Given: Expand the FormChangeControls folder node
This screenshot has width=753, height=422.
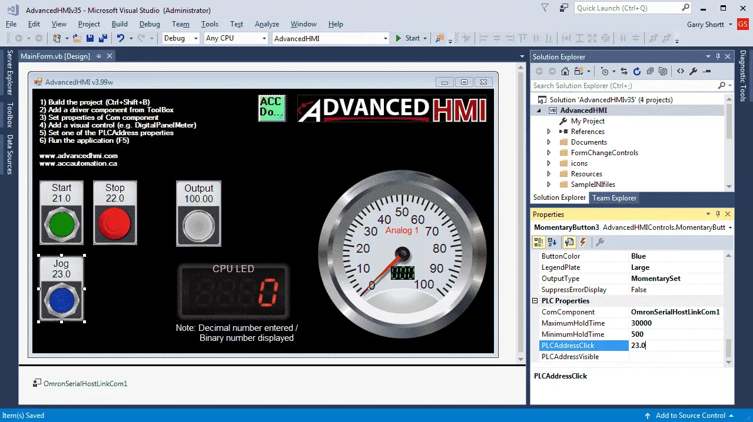Looking at the screenshot, I should click(549, 153).
